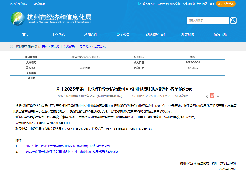
Task: Open 行政规范性文件 navigation tab
Action: [155, 34]
